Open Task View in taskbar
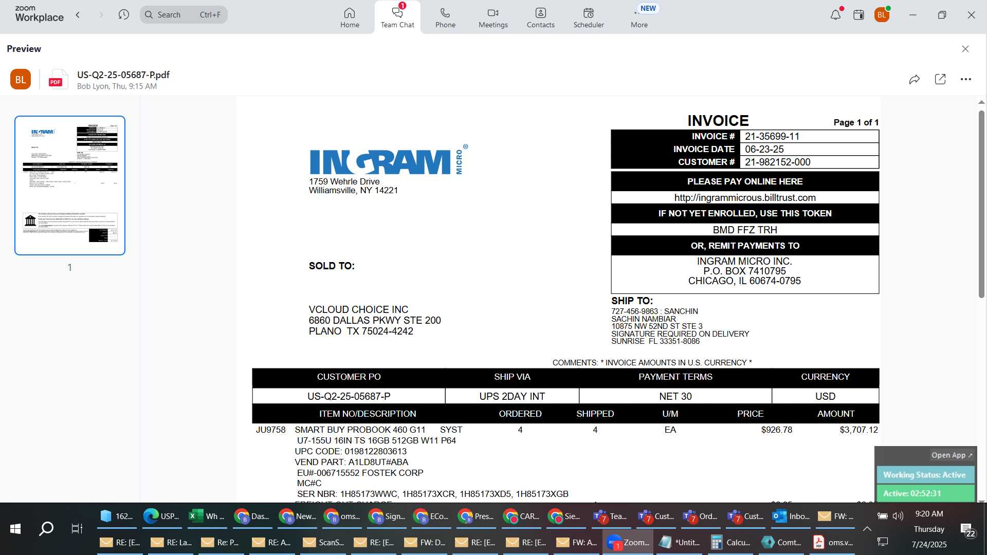987x555 pixels. click(x=77, y=529)
